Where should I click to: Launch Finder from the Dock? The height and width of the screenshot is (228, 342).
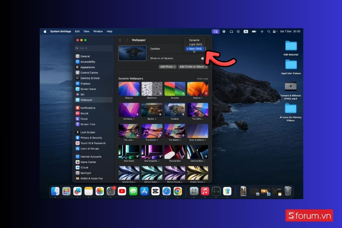[x=55, y=191]
